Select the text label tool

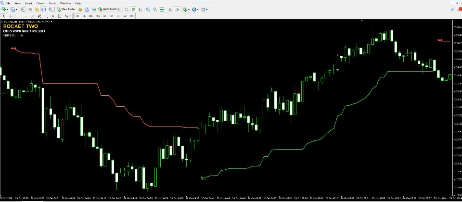[60, 16]
